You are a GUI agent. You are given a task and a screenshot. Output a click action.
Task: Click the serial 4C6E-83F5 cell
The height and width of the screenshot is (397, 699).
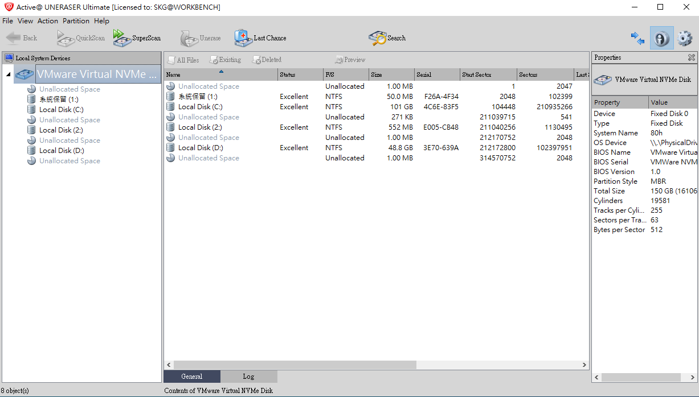pyautogui.click(x=441, y=107)
